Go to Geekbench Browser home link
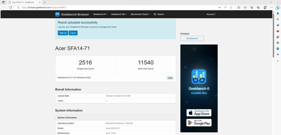 [75, 14]
